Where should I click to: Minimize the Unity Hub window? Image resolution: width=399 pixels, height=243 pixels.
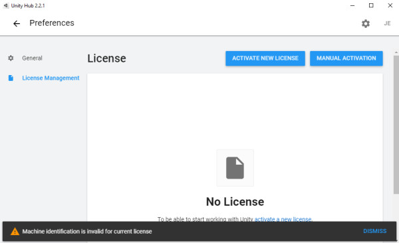(352, 5)
